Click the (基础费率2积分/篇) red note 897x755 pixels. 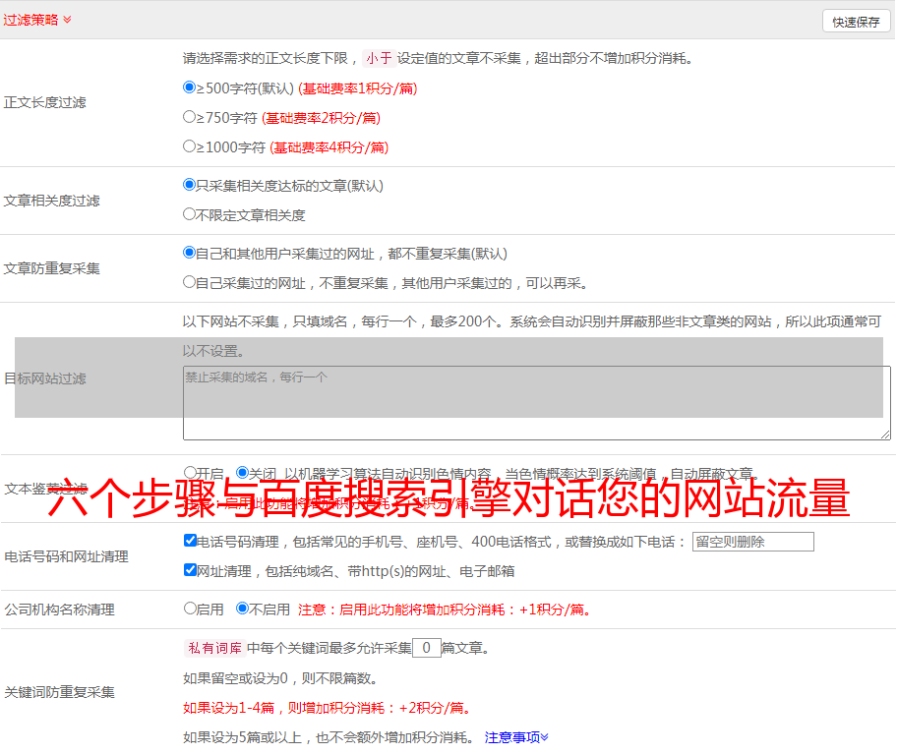tap(322, 118)
